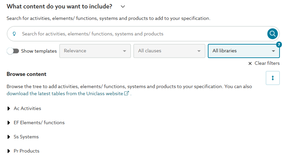288x162 pixels.
Task: Click the magnifier search button
Action: (x=272, y=34)
